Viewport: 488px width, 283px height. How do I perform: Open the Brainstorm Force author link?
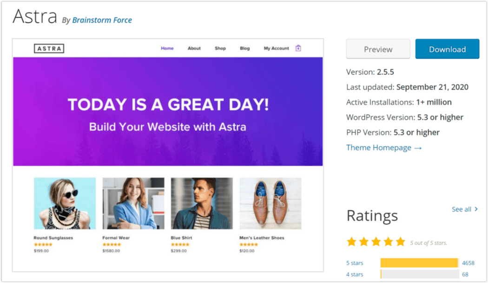pyautogui.click(x=102, y=20)
